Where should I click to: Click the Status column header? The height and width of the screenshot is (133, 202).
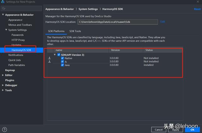pyautogui.click(x=163, y=50)
